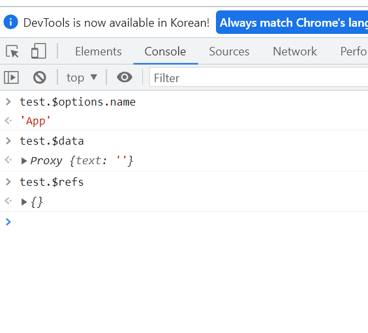The width and height of the screenshot is (368, 333).
Task: Select the test.$refs command line
Action: pos(52,182)
